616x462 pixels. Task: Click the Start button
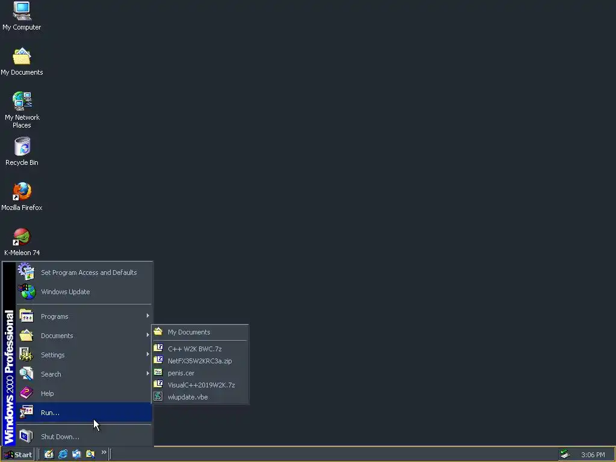[17, 455]
